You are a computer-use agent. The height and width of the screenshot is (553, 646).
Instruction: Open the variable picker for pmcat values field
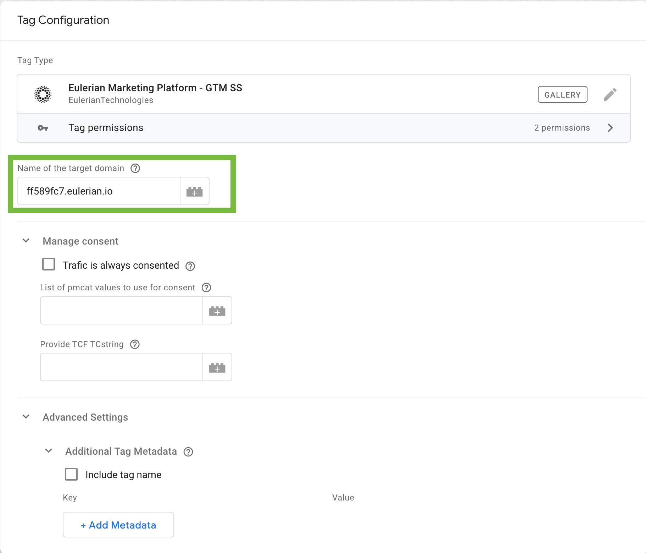coord(217,310)
